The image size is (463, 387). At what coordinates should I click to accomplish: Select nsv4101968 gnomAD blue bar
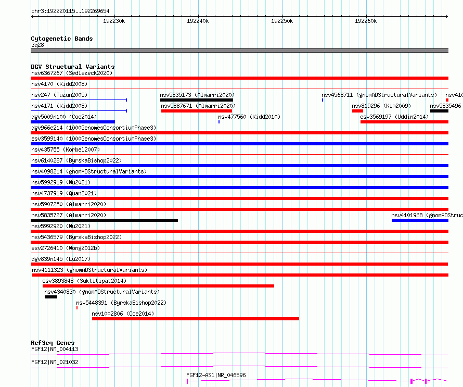[420, 220]
